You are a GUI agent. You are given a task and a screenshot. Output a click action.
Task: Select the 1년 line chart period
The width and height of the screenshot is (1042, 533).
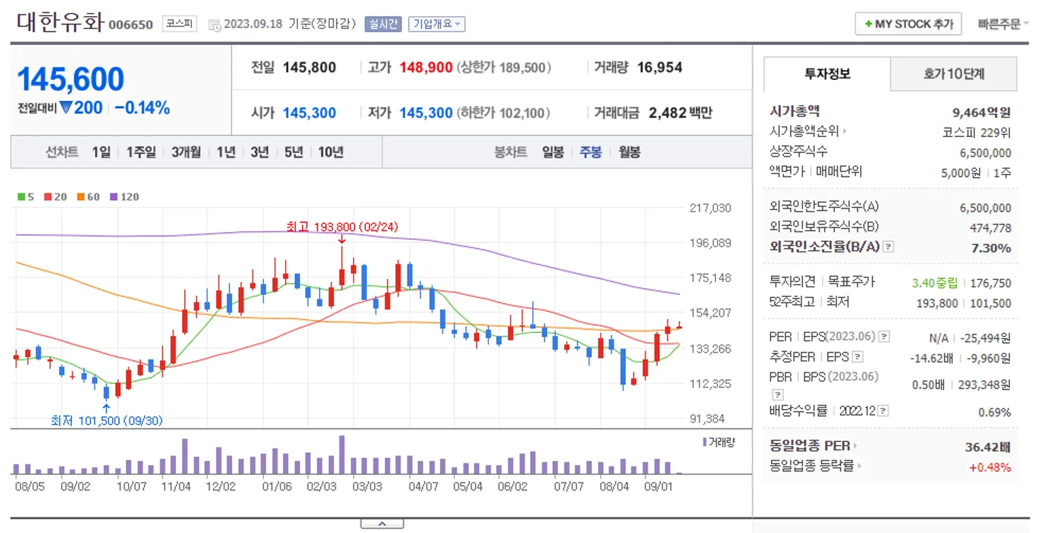coord(226,152)
